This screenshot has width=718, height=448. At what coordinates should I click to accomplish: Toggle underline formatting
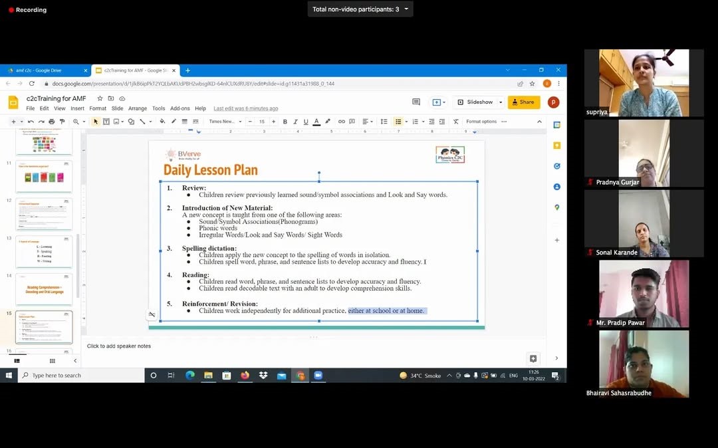click(x=306, y=122)
